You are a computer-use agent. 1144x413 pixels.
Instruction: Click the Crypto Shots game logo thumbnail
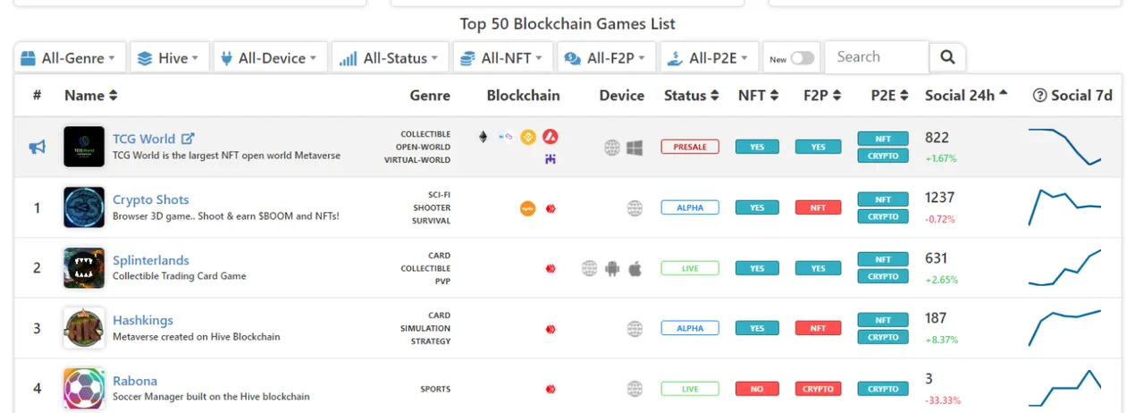click(x=84, y=207)
